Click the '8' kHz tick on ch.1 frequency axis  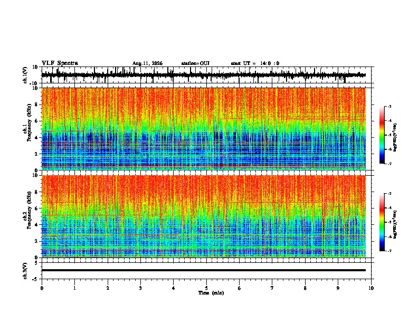pos(36,104)
